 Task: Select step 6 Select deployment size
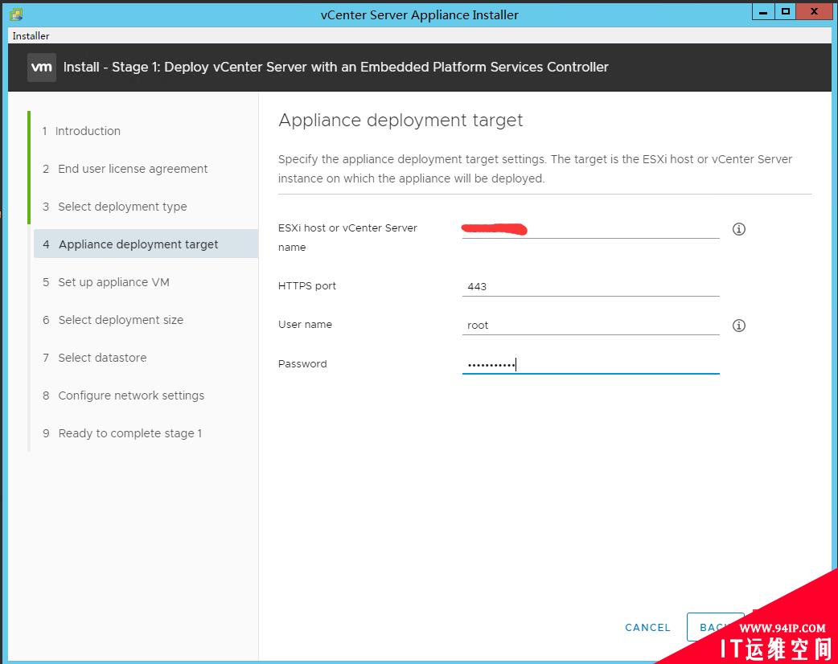coord(113,320)
